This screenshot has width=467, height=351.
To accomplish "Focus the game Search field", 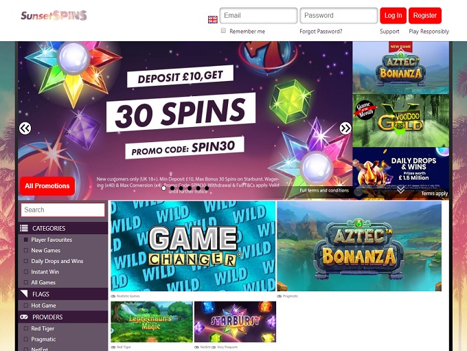I will coord(63,210).
